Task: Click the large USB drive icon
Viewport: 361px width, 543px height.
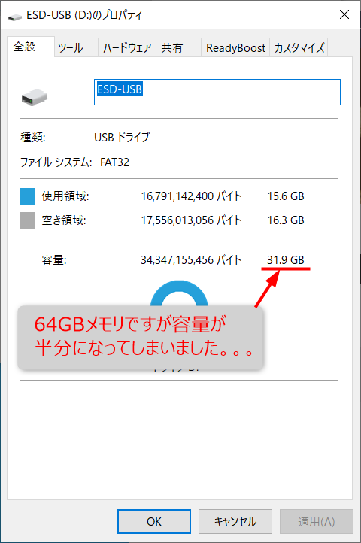Action: pyautogui.click(x=35, y=97)
